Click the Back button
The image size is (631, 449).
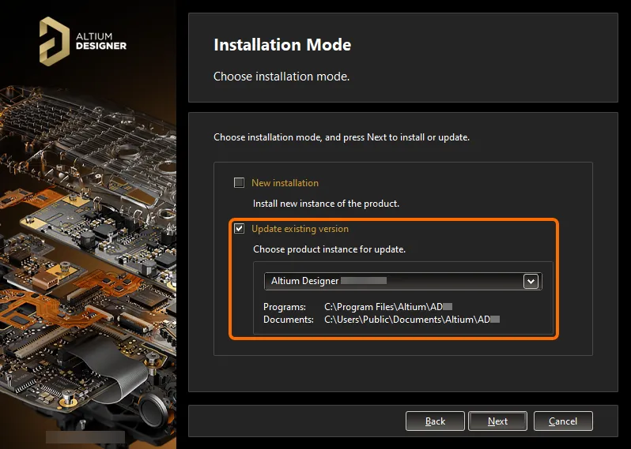435,421
